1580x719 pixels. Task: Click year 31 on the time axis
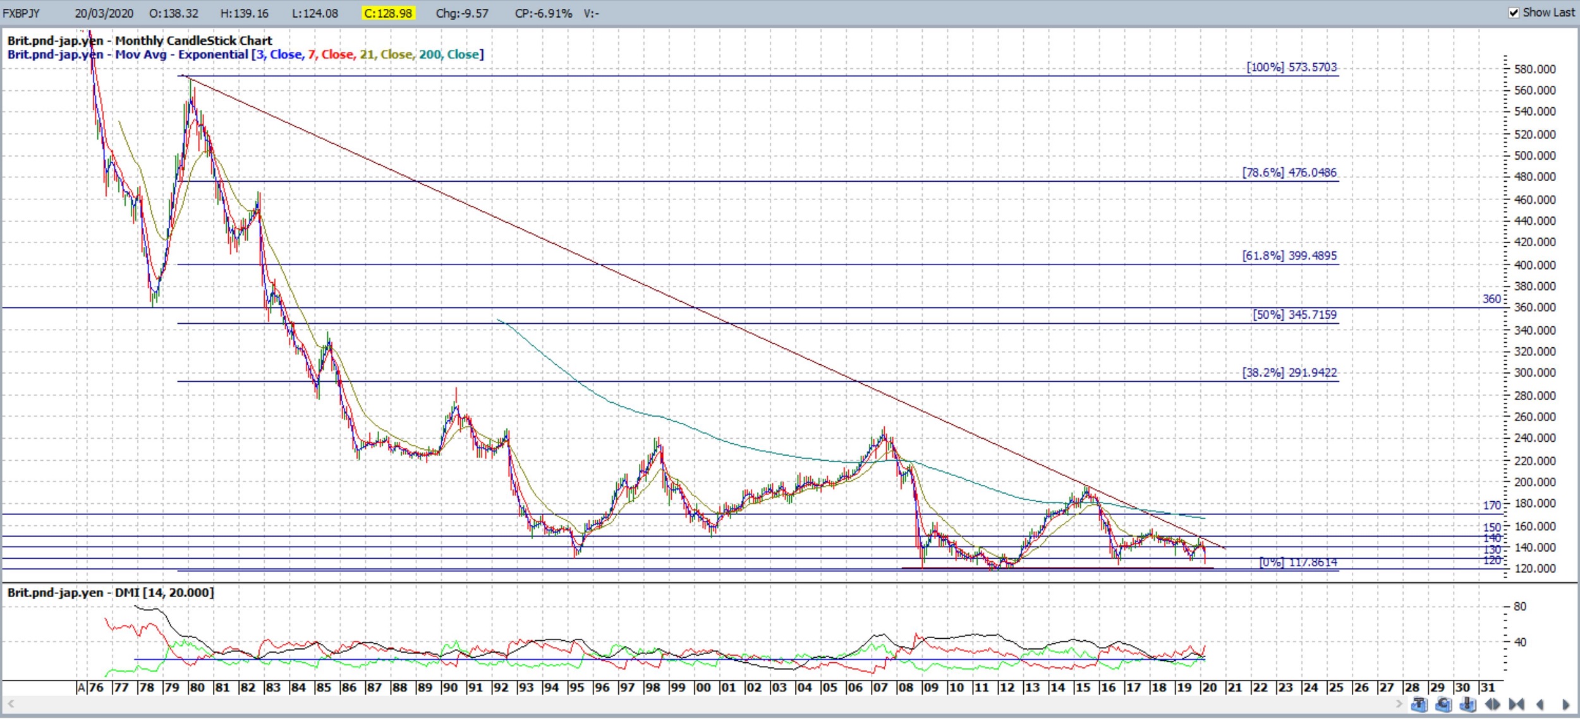[x=1488, y=687]
